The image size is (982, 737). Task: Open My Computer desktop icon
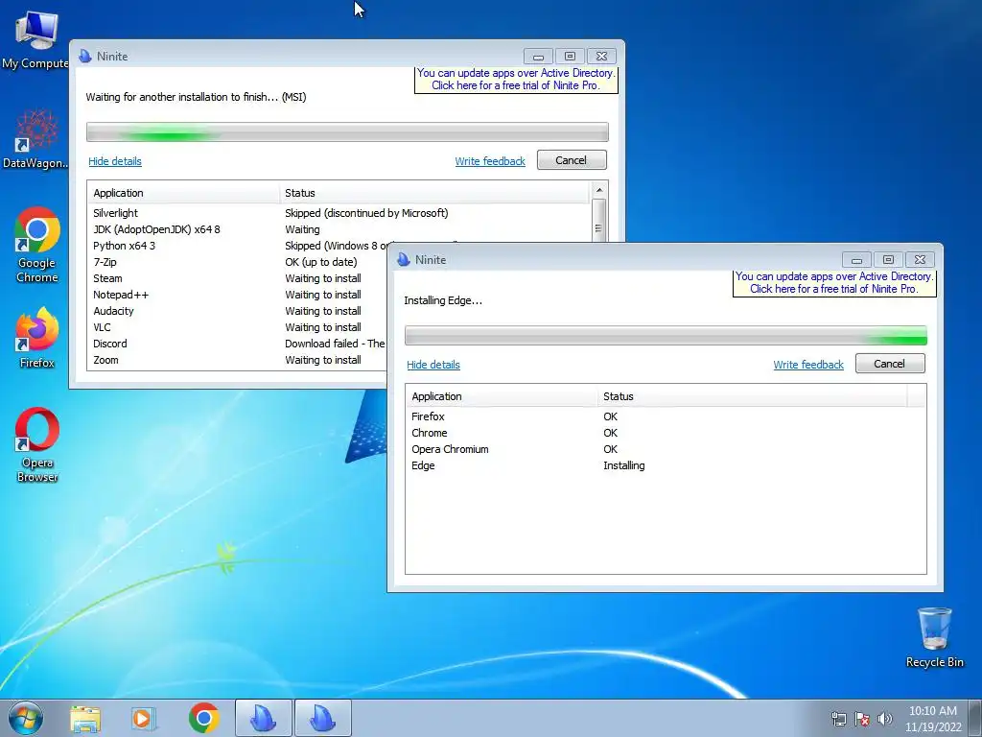click(35, 38)
